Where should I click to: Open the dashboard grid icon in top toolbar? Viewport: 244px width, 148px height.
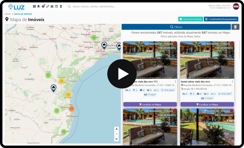34,6
